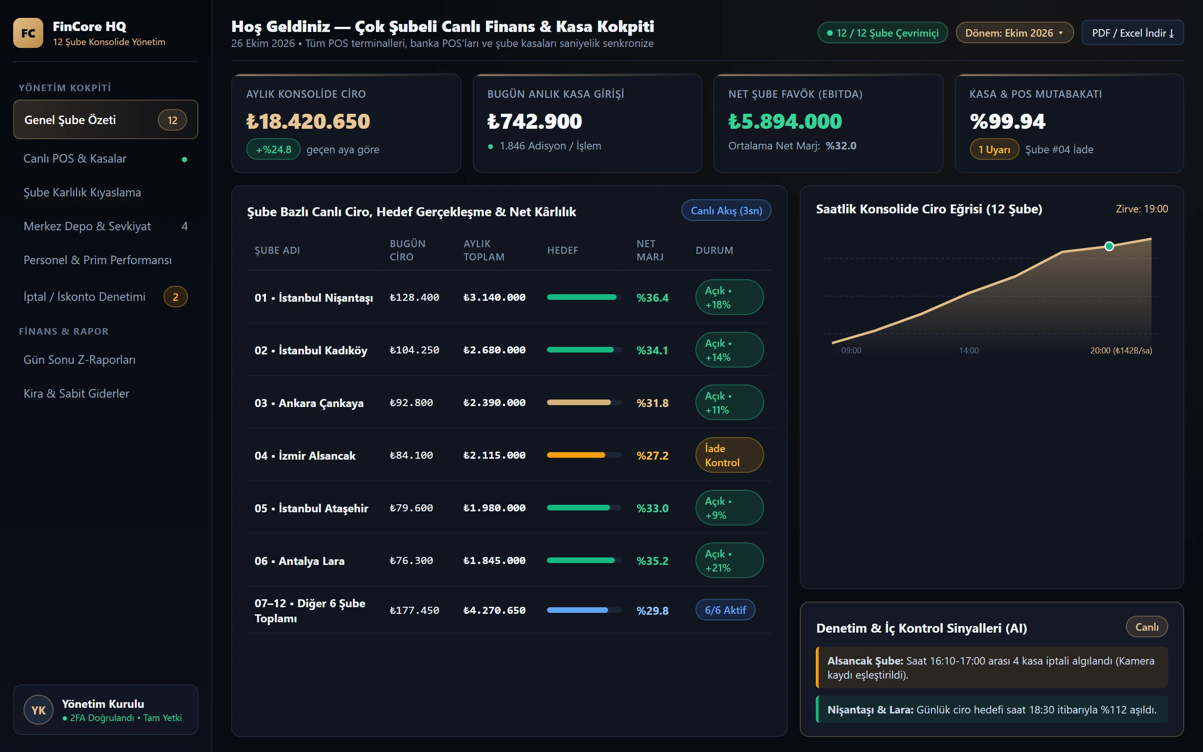Click the 2 badge on İptal / İskonto Denetimi
Viewport: 1203px width, 752px height.
coord(175,297)
